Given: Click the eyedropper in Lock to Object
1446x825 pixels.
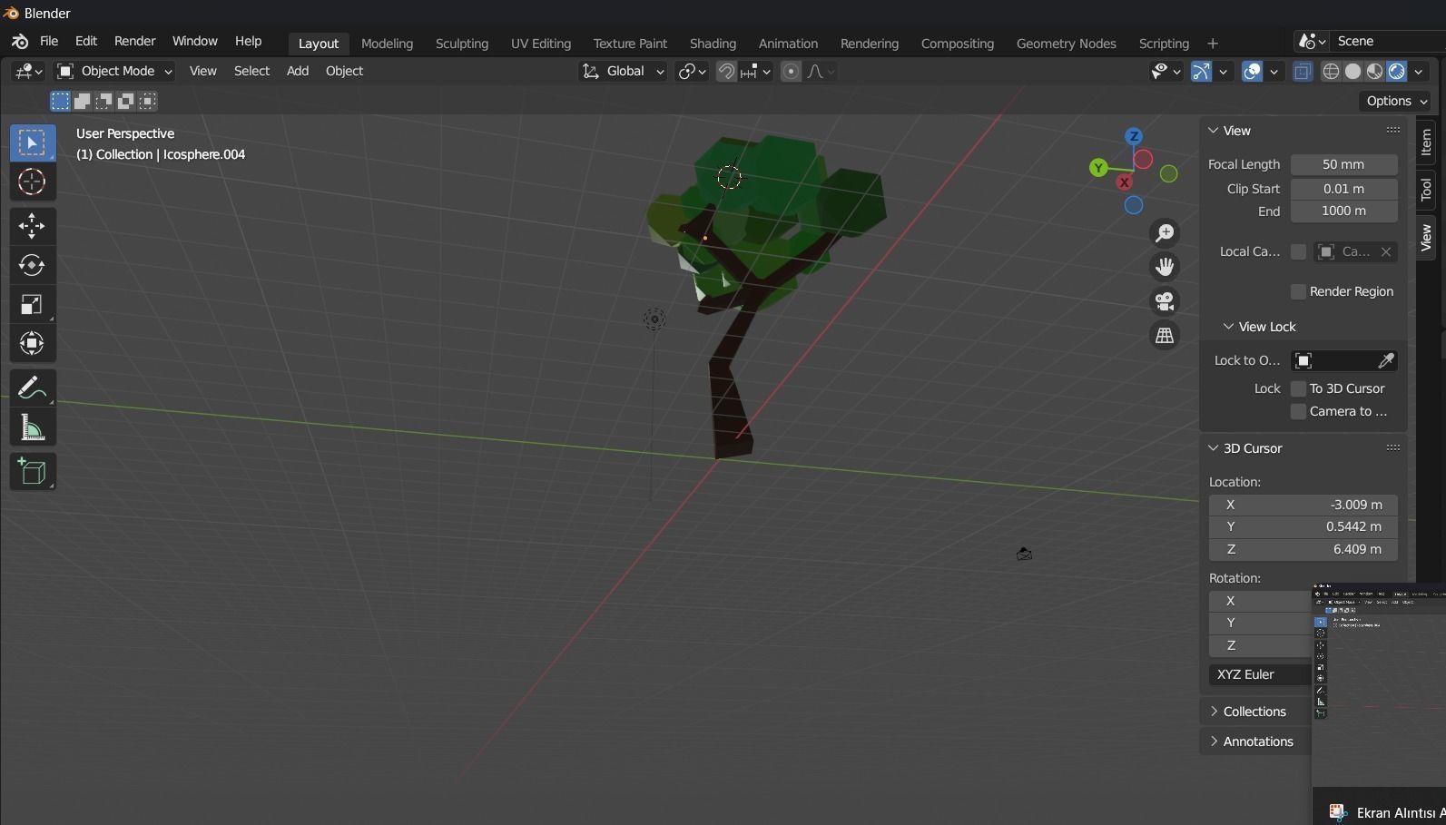Looking at the screenshot, I should tap(1386, 361).
